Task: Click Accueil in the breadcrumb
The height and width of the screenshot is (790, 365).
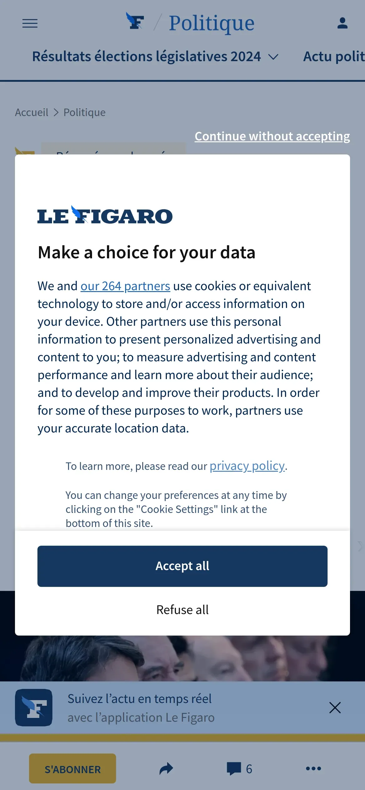Action: [32, 112]
